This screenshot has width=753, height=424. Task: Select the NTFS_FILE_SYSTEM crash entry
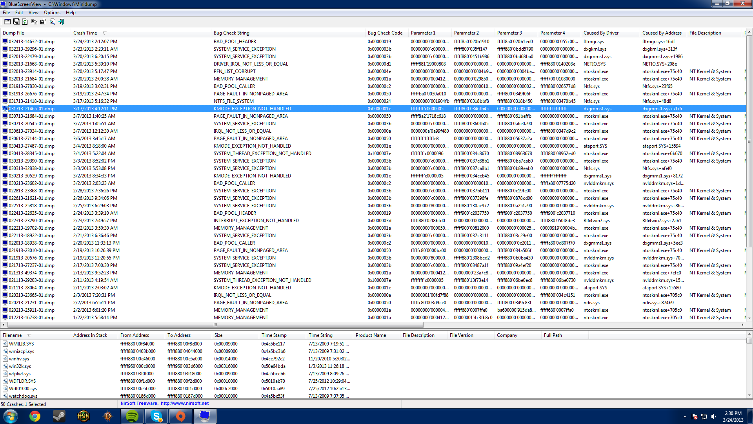(373, 101)
